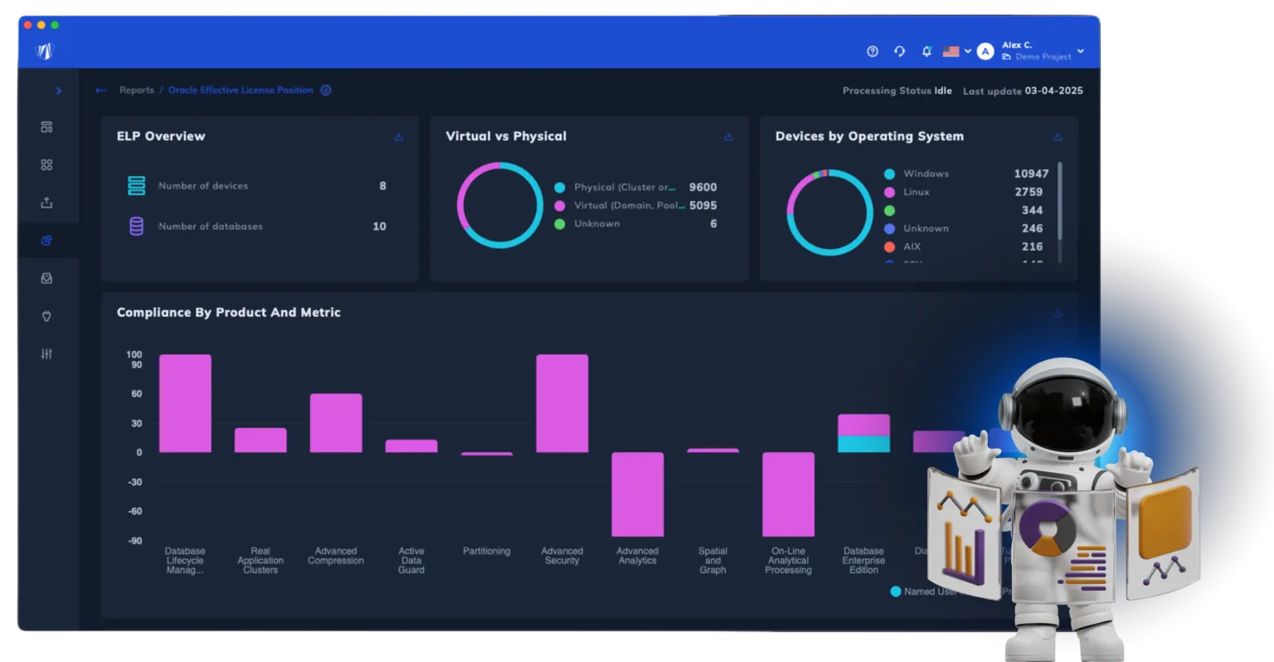Go to Reports in the breadcrumb

pyautogui.click(x=137, y=90)
